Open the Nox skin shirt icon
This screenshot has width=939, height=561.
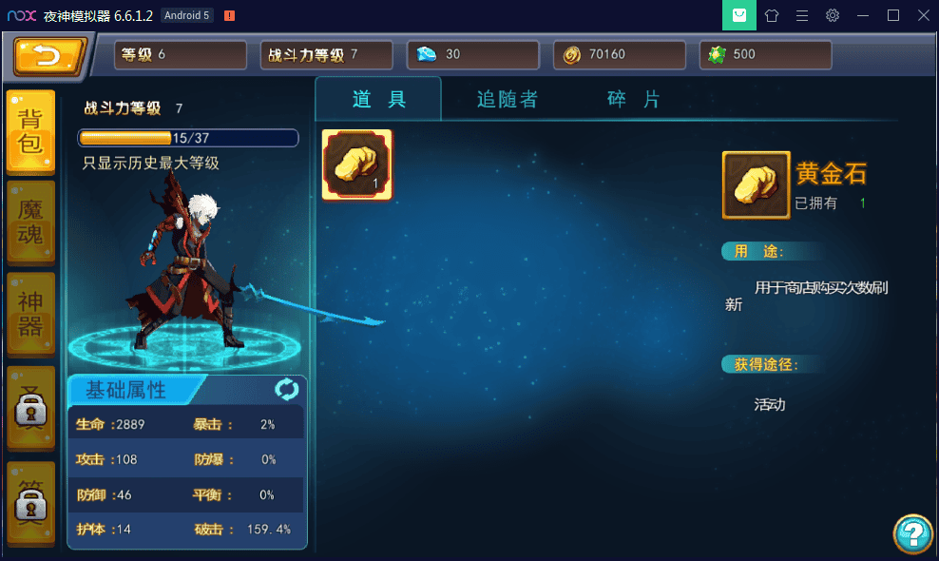772,15
